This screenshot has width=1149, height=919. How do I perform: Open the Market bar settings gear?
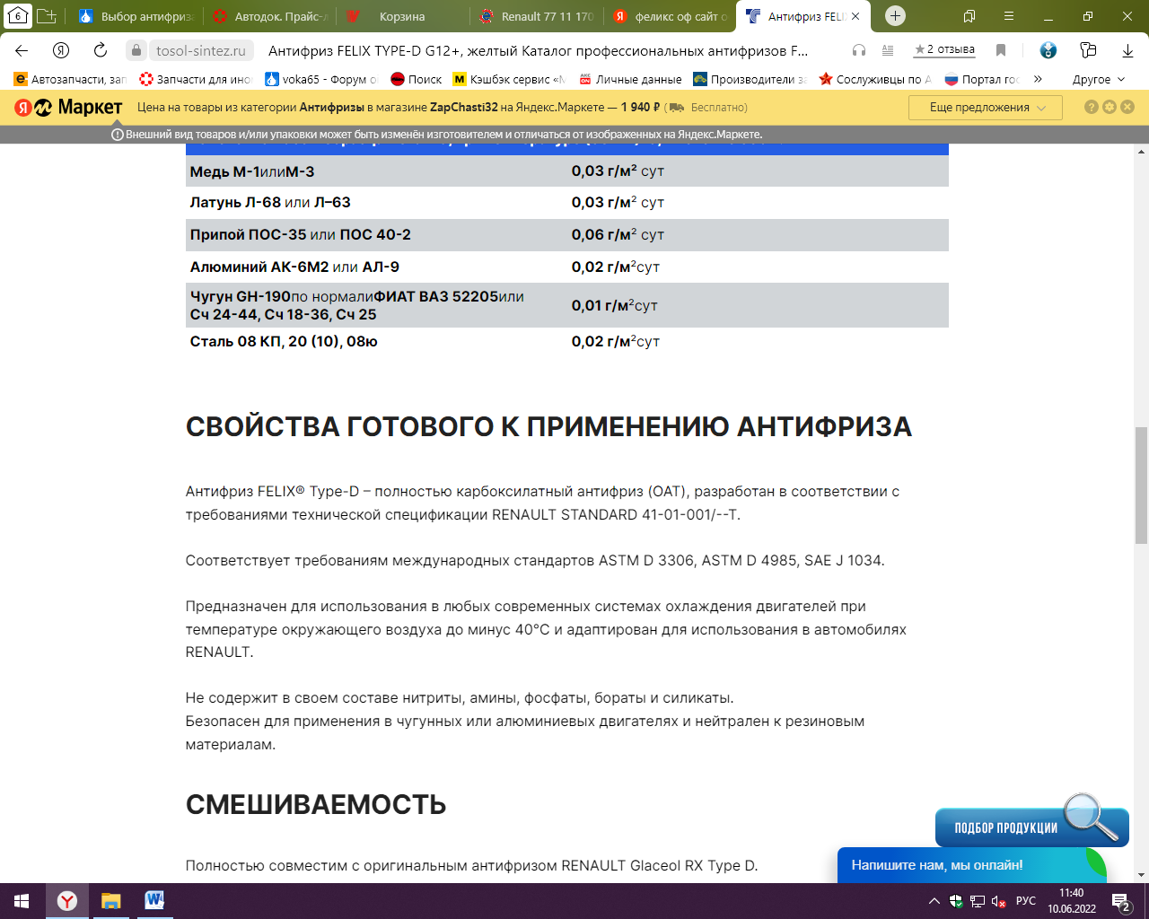coord(1110,107)
